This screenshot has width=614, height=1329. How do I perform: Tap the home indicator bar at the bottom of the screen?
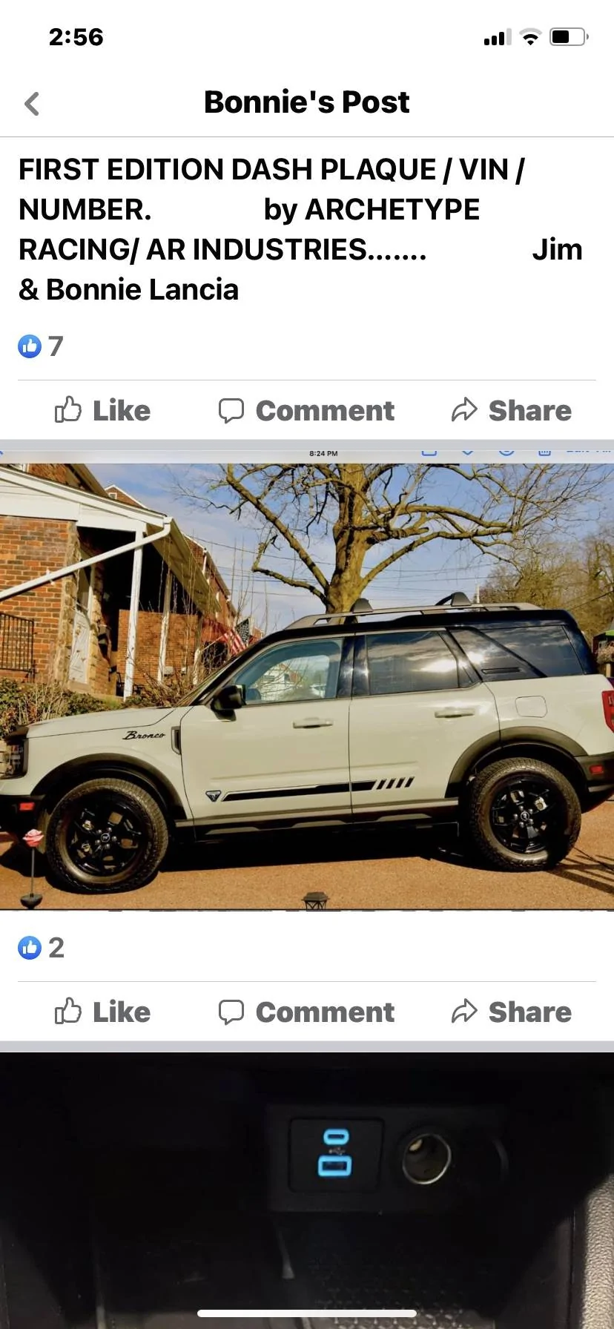(x=307, y=1313)
